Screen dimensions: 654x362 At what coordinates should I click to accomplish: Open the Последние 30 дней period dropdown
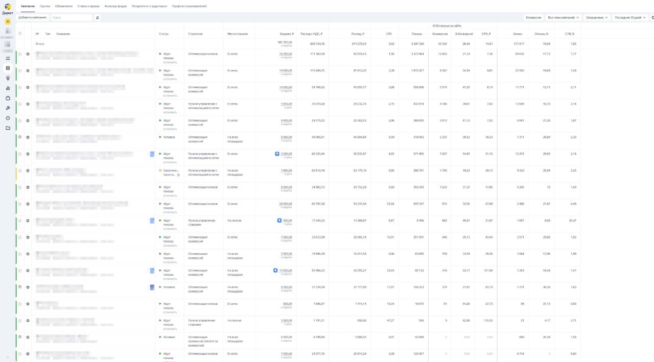pos(630,17)
